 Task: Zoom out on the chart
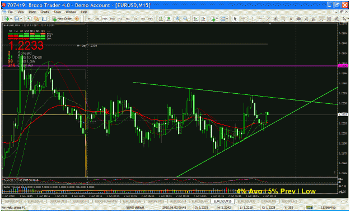coord(185,19)
